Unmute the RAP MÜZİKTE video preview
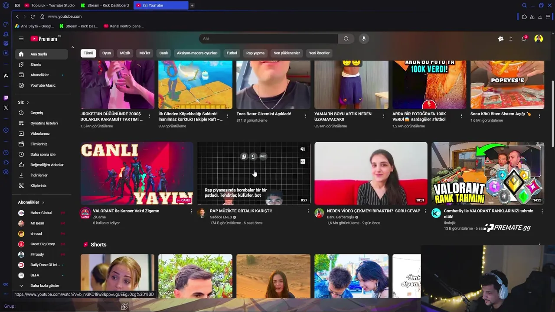Image resolution: width=555 pixels, height=312 pixels. click(303, 149)
